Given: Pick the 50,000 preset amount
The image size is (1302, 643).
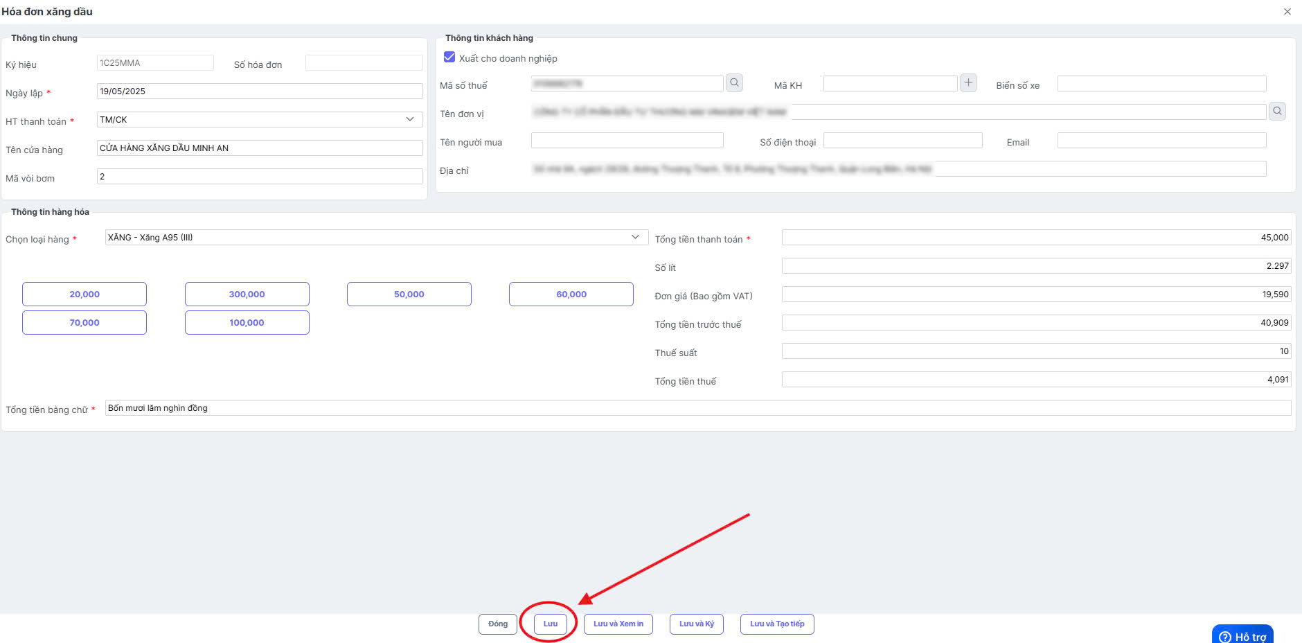Looking at the screenshot, I should click(409, 294).
